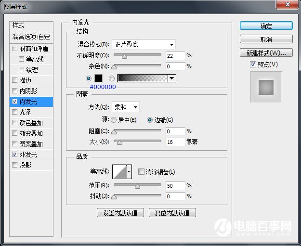
Task: Click the 杂色 slider handle
Action: tap(114, 67)
